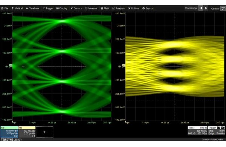226x147 pixels.
Task: Open the Support menu
Action: pyautogui.click(x=148, y=8)
